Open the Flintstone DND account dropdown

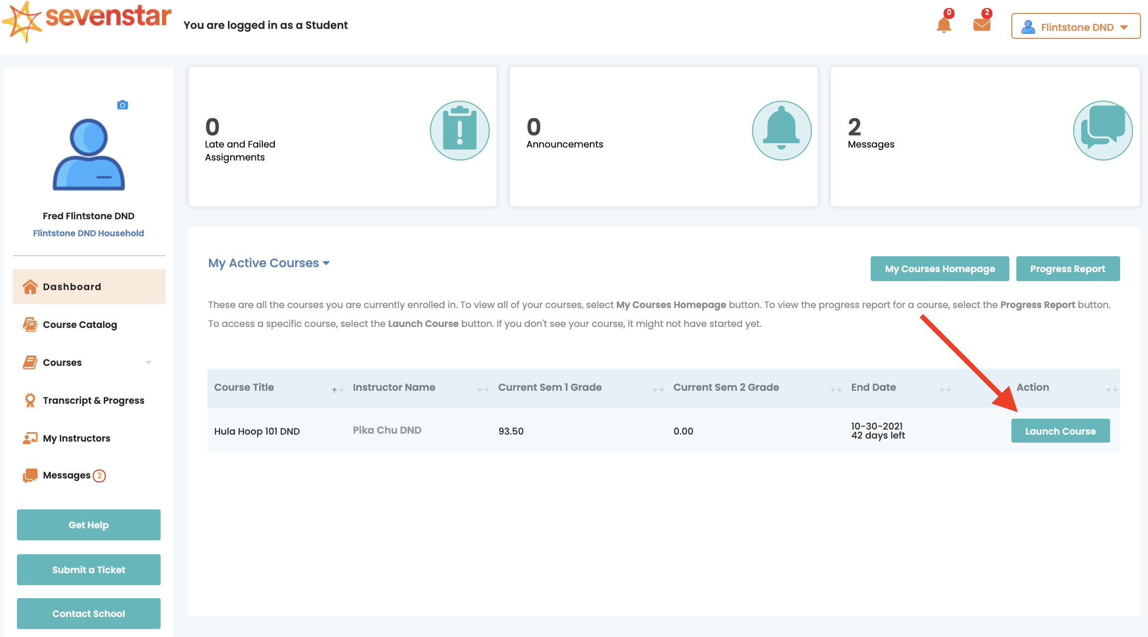point(1075,26)
